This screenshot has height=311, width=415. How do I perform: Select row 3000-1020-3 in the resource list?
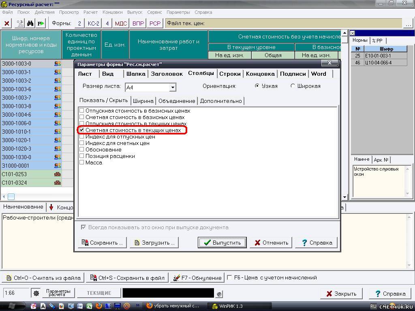[31, 148]
